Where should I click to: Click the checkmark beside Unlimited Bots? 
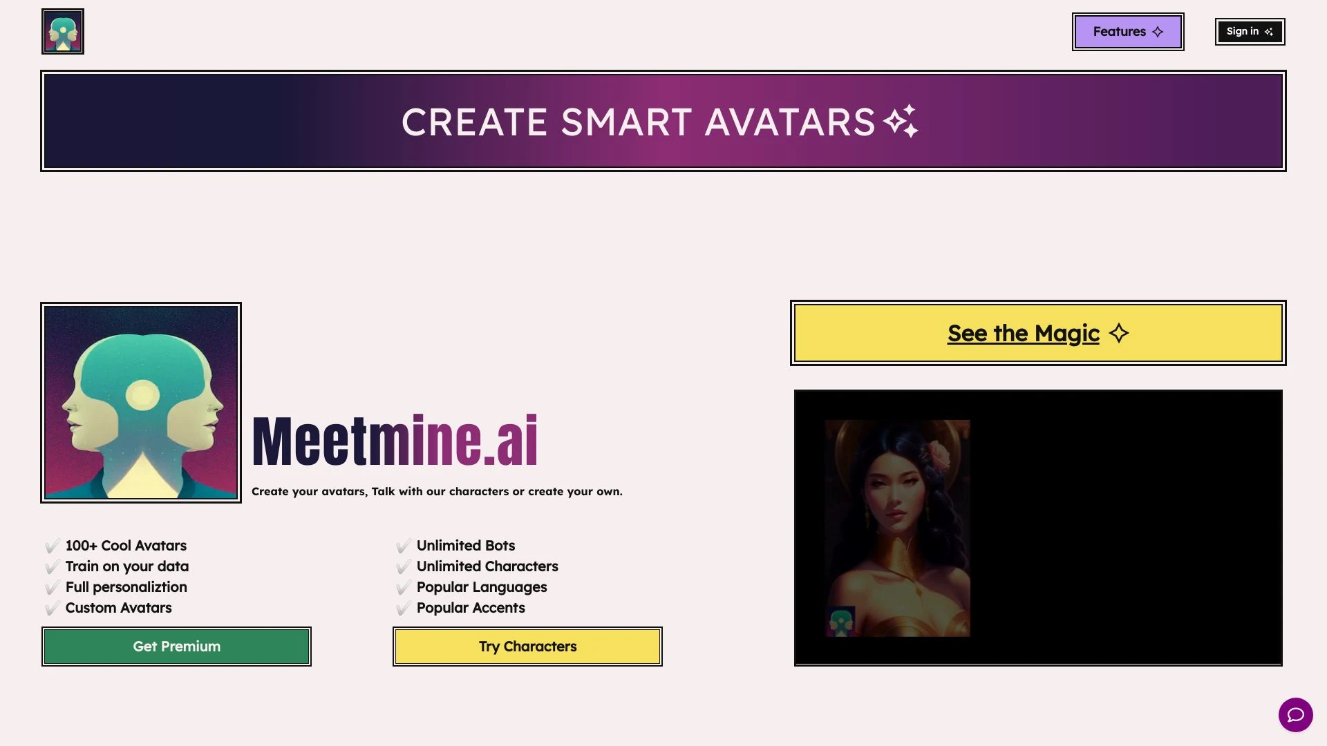[403, 546]
